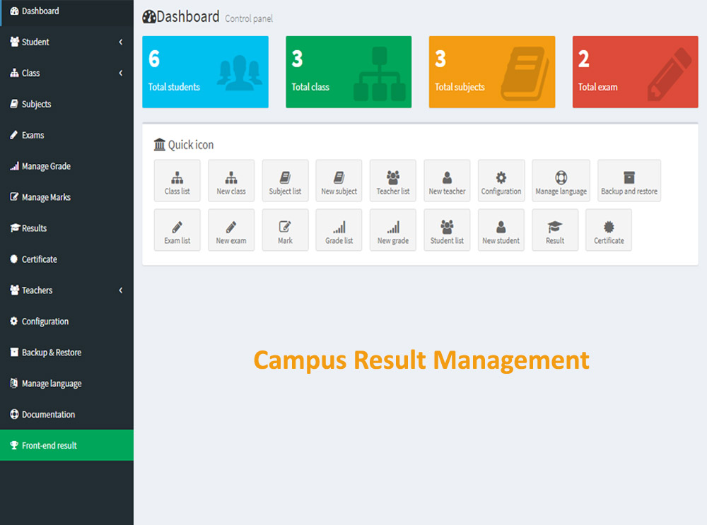Select Manage Grade in the sidebar
The image size is (707, 525).
click(x=66, y=166)
